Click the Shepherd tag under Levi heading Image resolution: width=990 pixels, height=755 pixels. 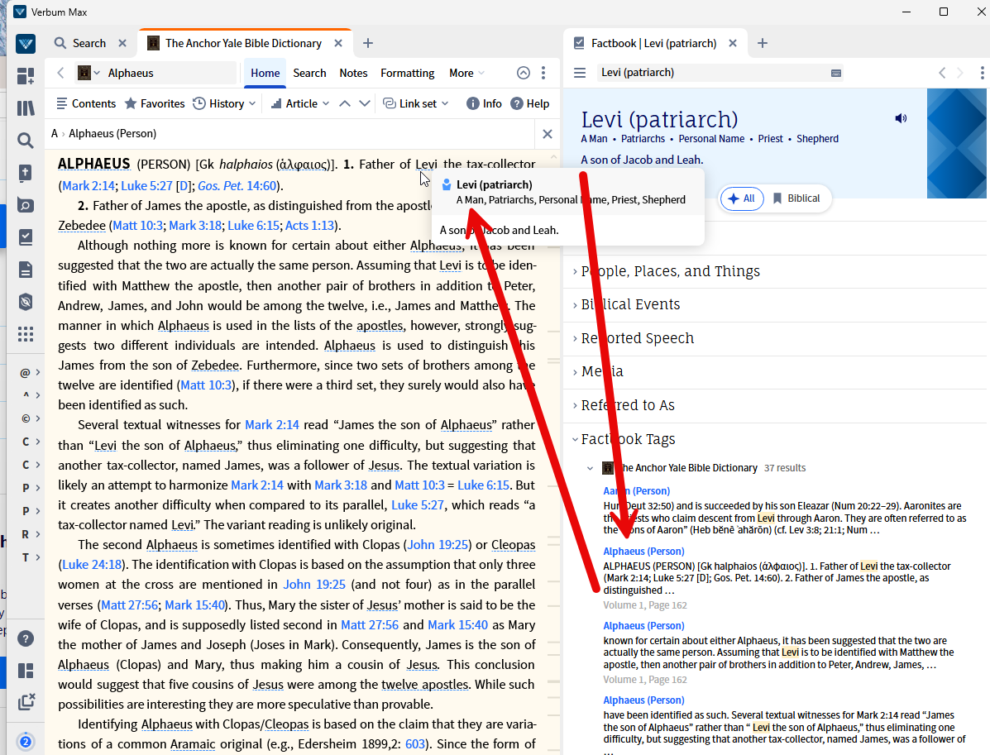(817, 139)
